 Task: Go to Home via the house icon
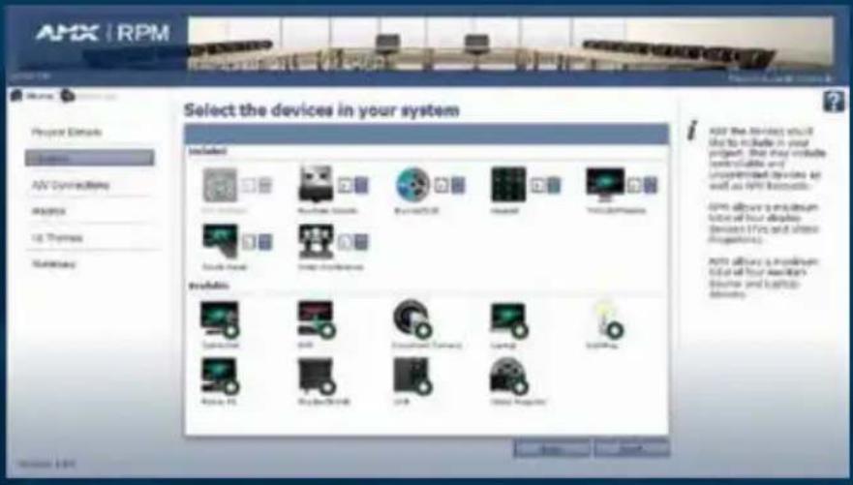(x=16, y=96)
